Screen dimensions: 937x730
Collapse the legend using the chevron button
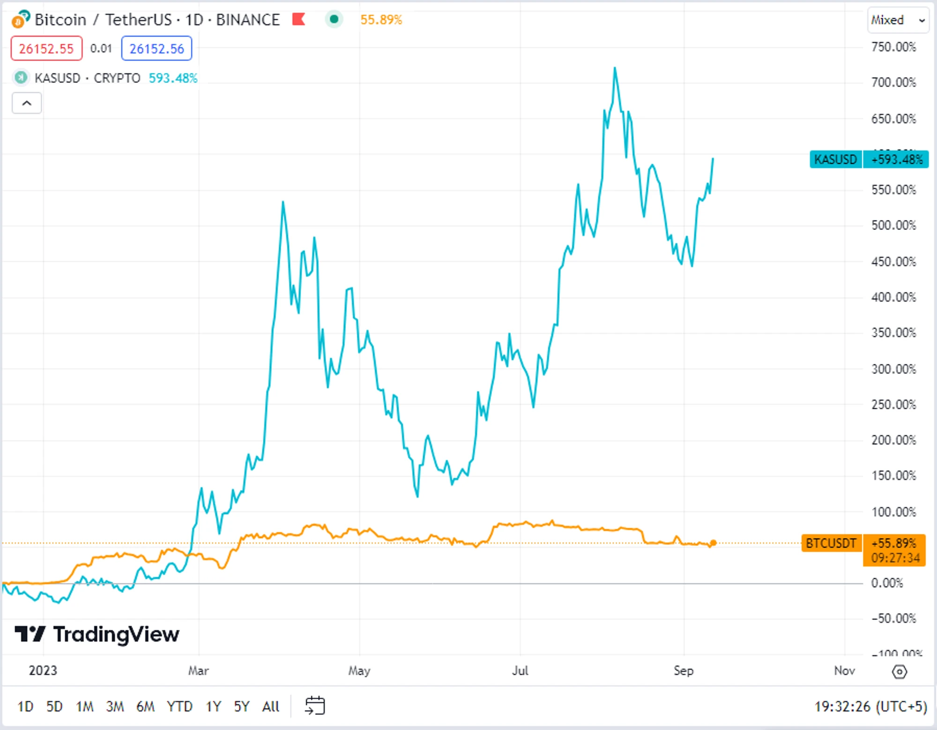[x=26, y=103]
